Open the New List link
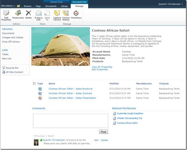 click(x=7, y=58)
